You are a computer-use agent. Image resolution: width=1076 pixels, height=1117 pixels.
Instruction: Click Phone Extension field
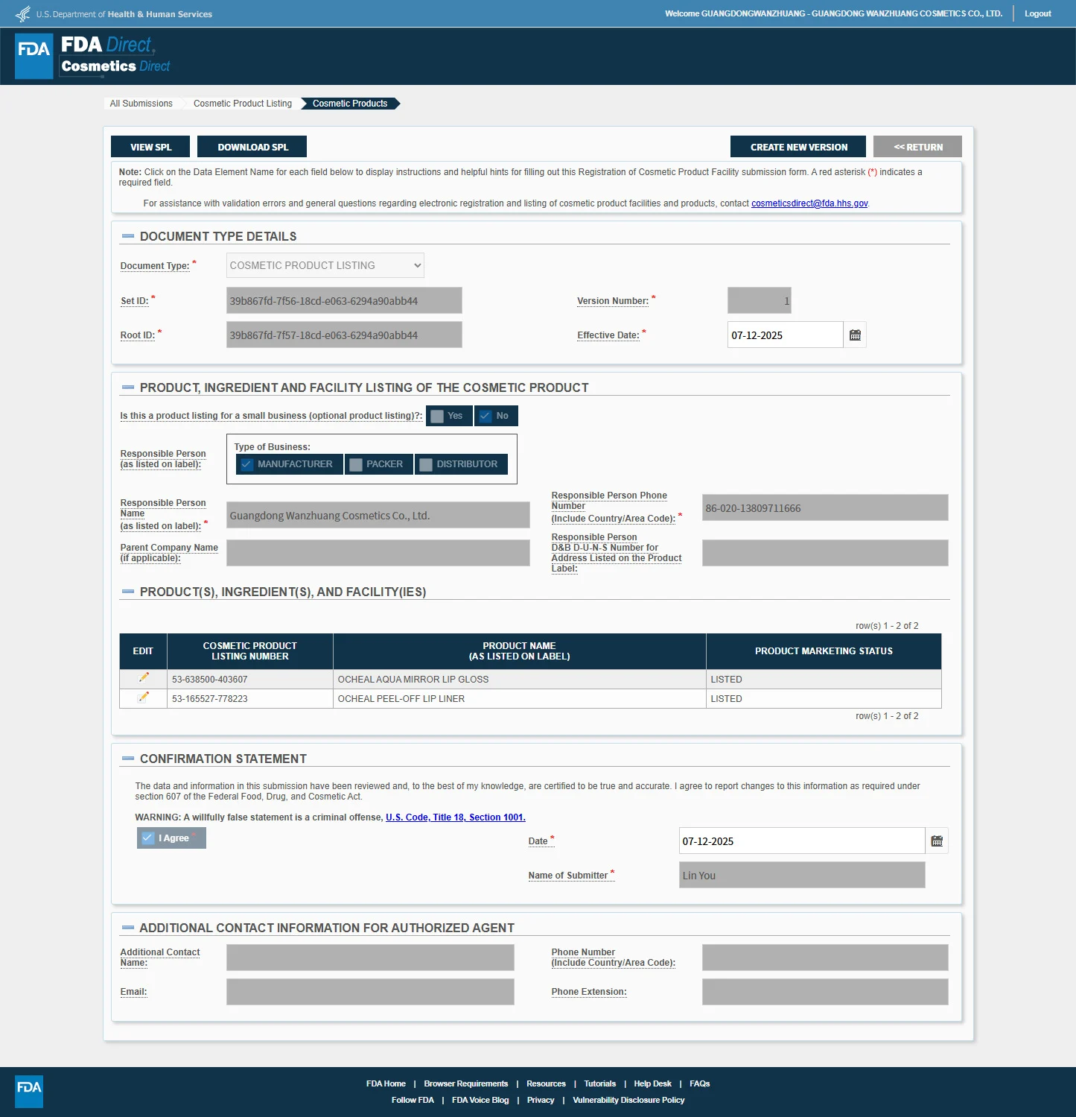click(x=825, y=992)
